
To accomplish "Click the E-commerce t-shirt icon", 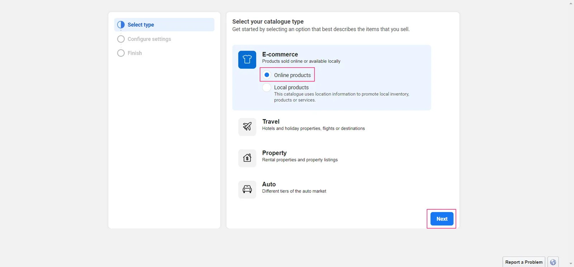I will click(247, 59).
